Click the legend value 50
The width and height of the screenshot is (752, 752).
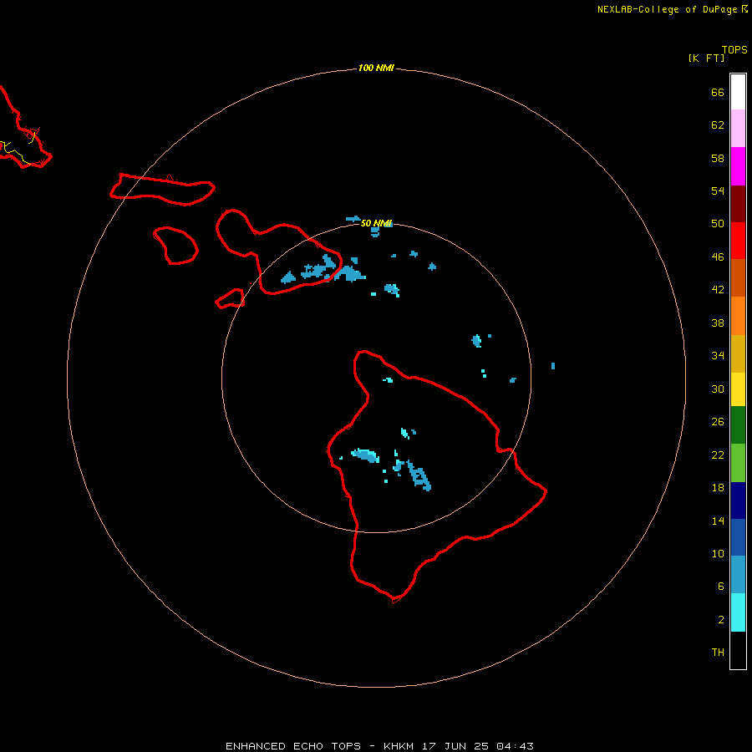tap(718, 224)
